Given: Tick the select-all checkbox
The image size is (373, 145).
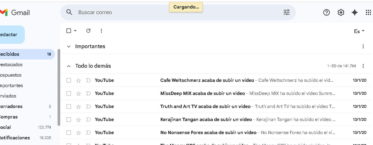Looking at the screenshot, I should (69, 31).
